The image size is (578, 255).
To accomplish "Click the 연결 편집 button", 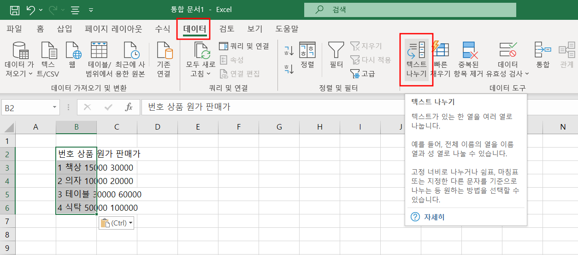I will (240, 73).
